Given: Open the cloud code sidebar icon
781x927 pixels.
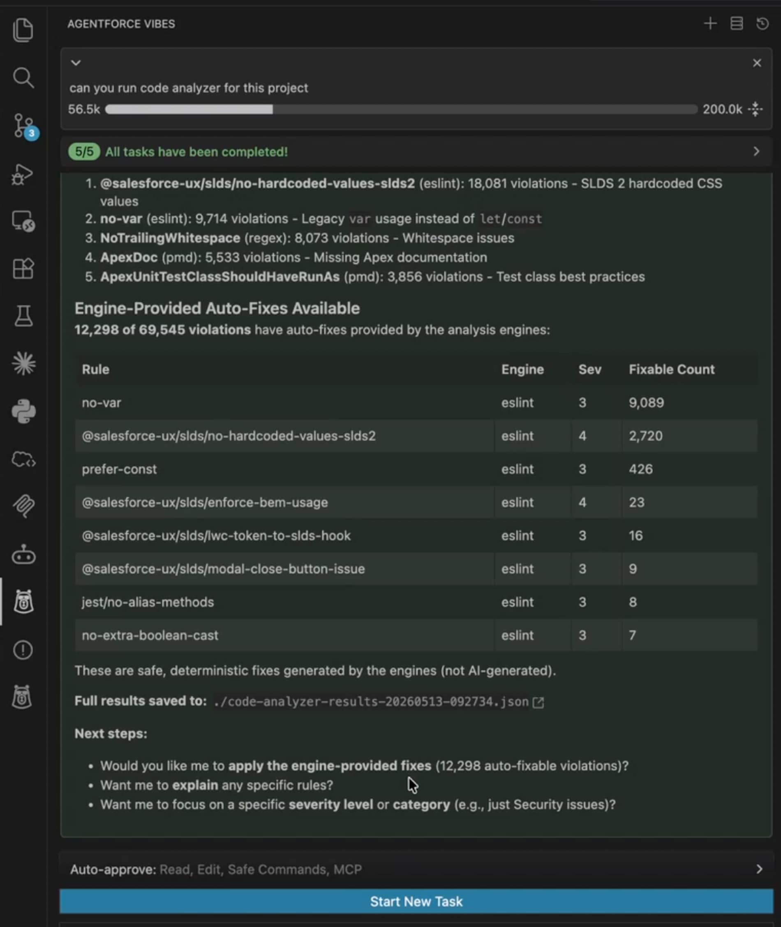Looking at the screenshot, I should tap(23, 459).
